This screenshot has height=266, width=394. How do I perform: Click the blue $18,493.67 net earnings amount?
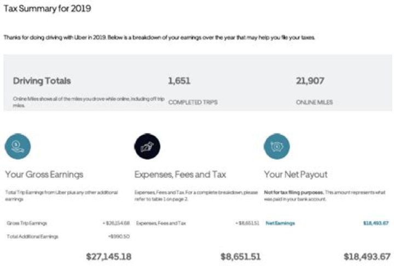click(x=375, y=223)
